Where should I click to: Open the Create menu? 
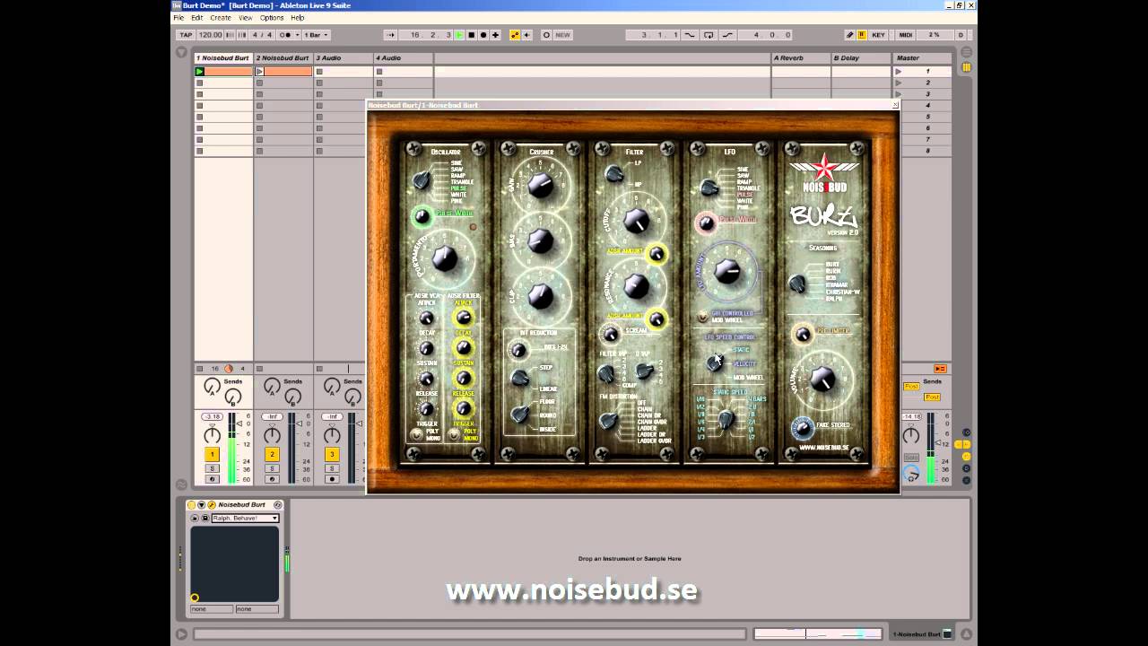tap(220, 18)
